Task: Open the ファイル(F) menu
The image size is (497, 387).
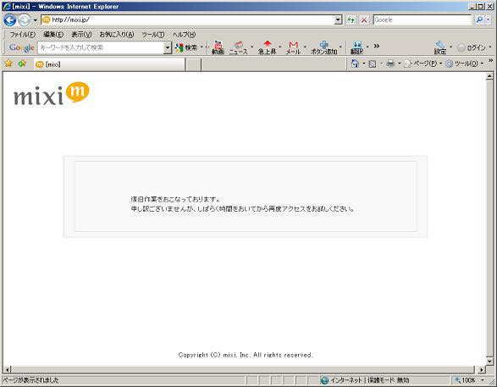Action: tap(23, 35)
